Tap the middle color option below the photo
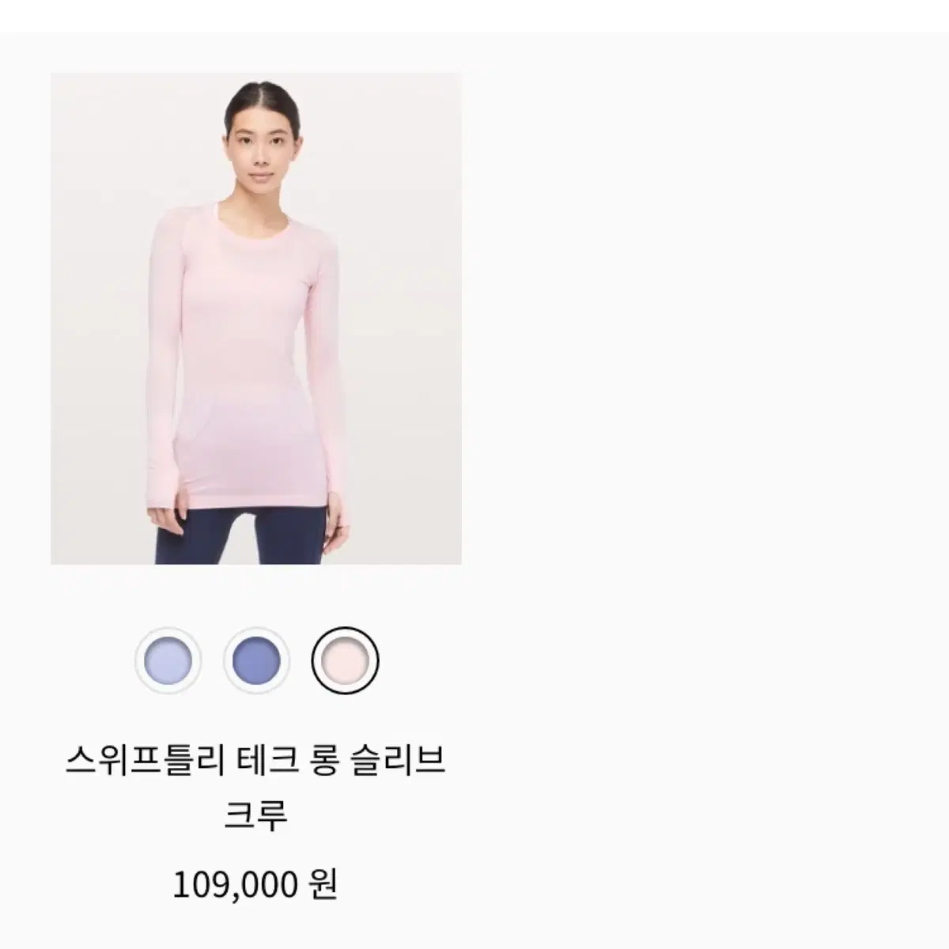949x949 pixels. pos(257,660)
